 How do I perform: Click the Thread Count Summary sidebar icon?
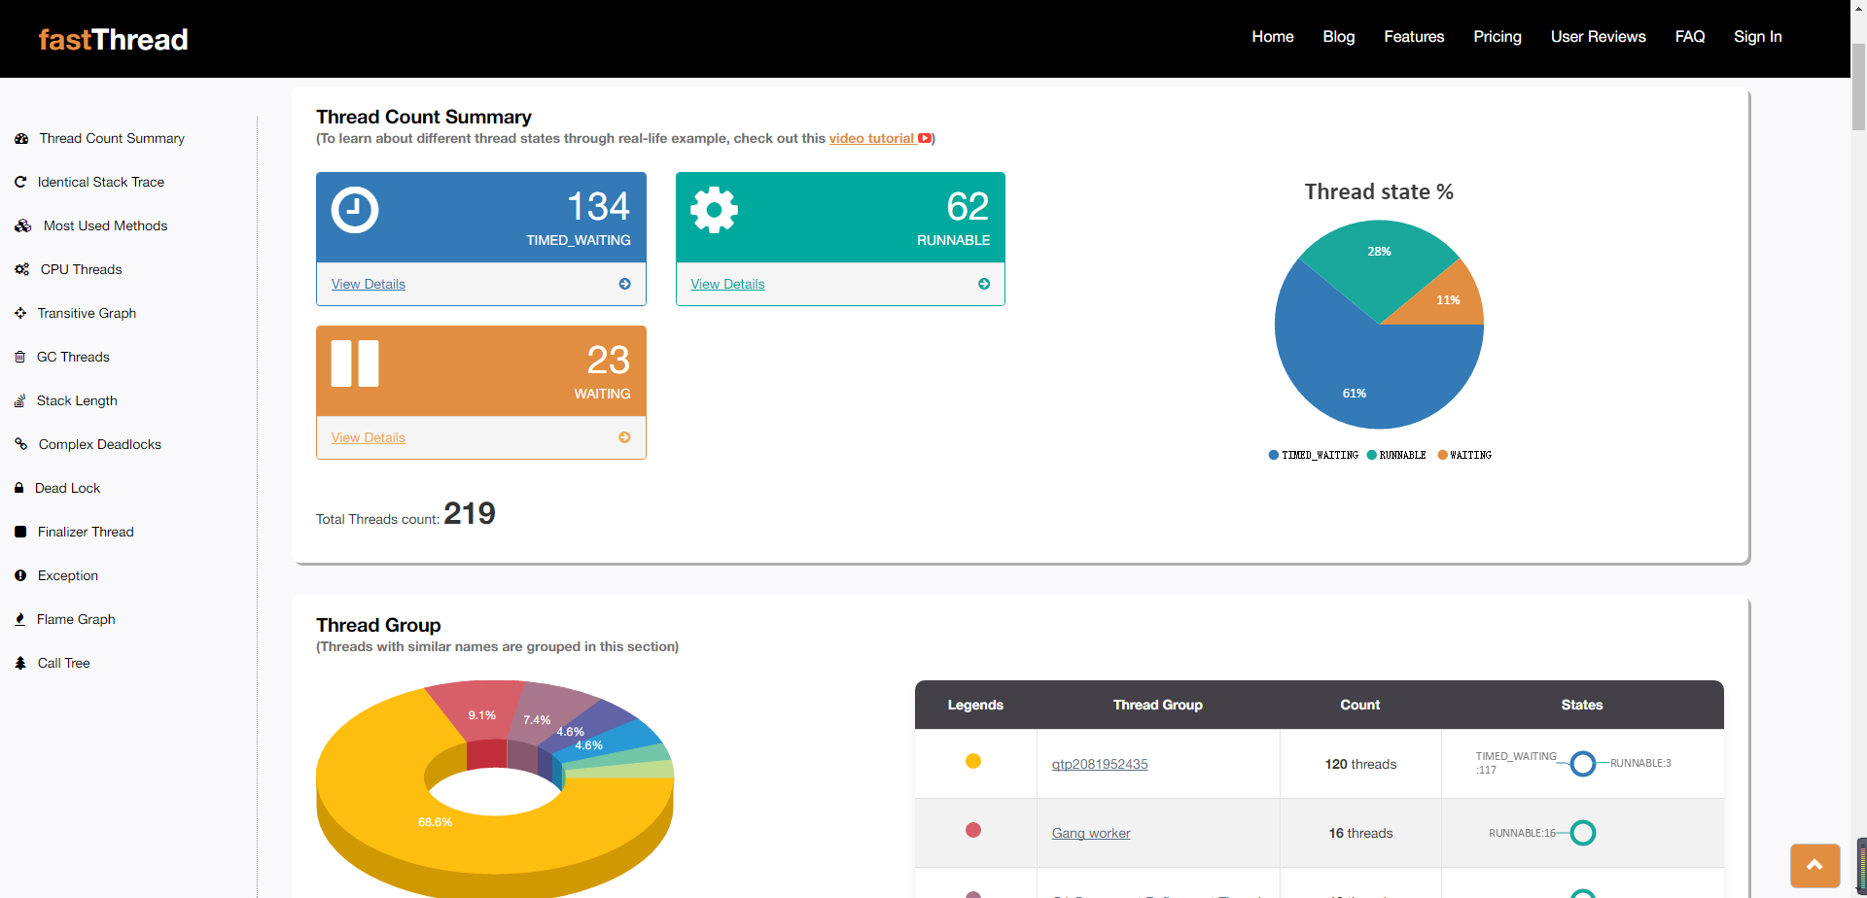(x=21, y=139)
